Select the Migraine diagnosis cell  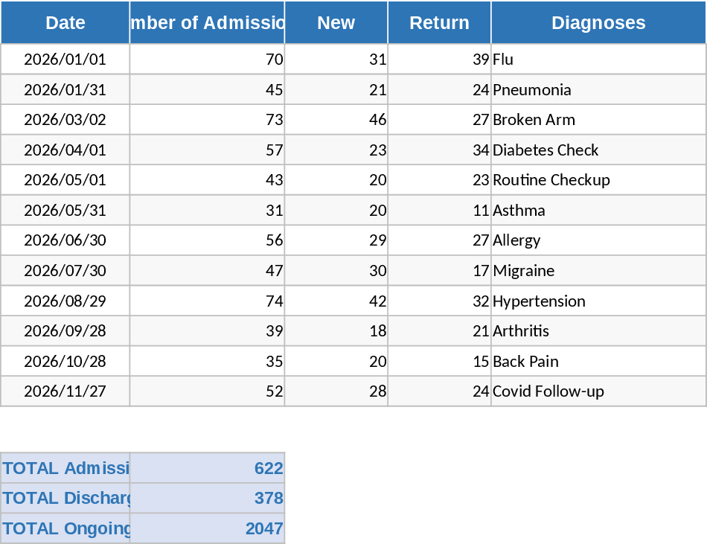(598, 271)
